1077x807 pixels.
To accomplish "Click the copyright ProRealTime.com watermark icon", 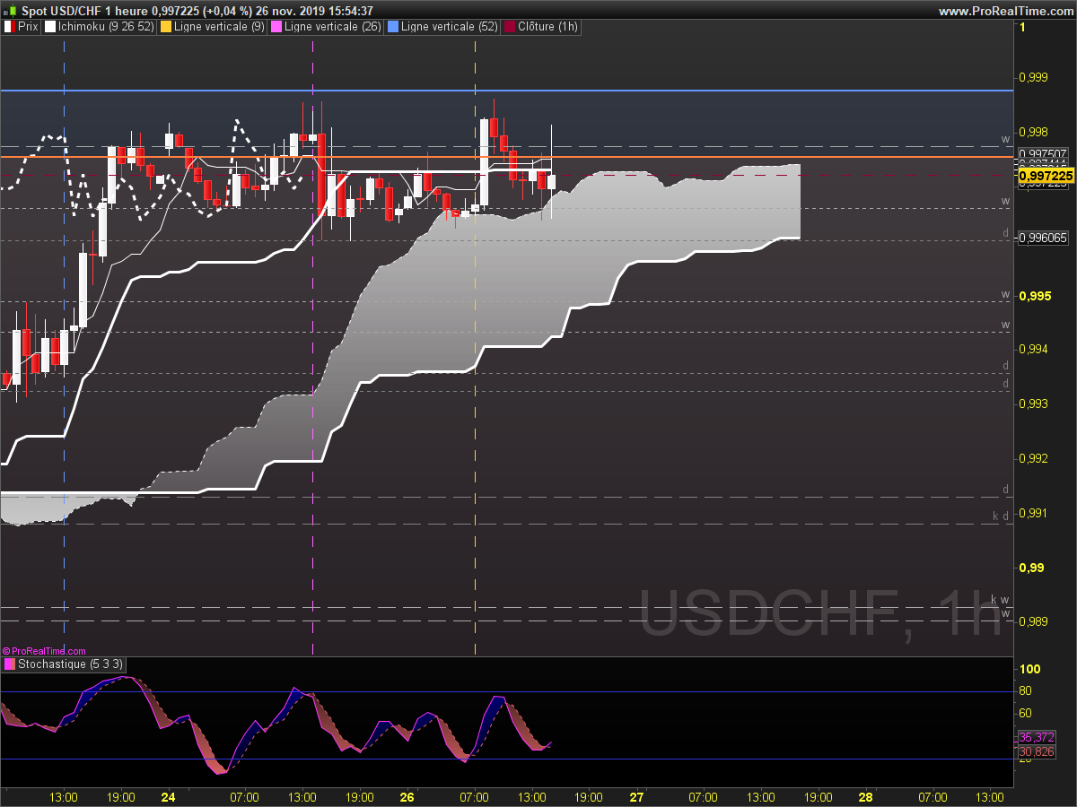I will pos(5,651).
